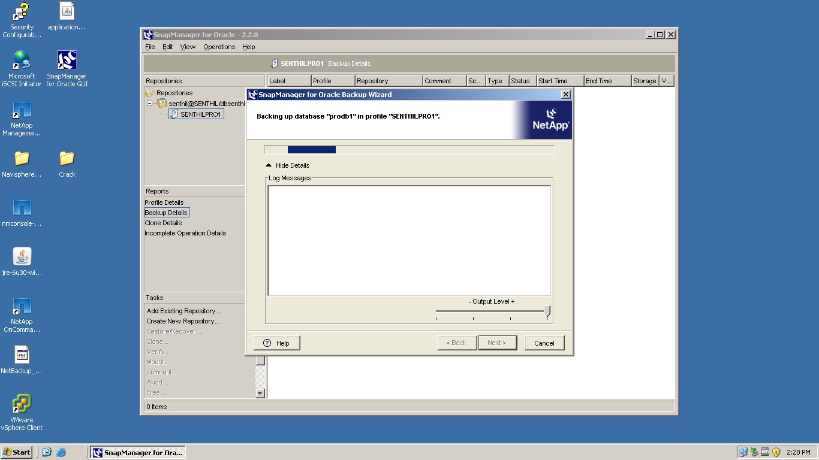Collapse the senthil@SENTHIL repository node
The width and height of the screenshot is (819, 460).
coord(150,104)
